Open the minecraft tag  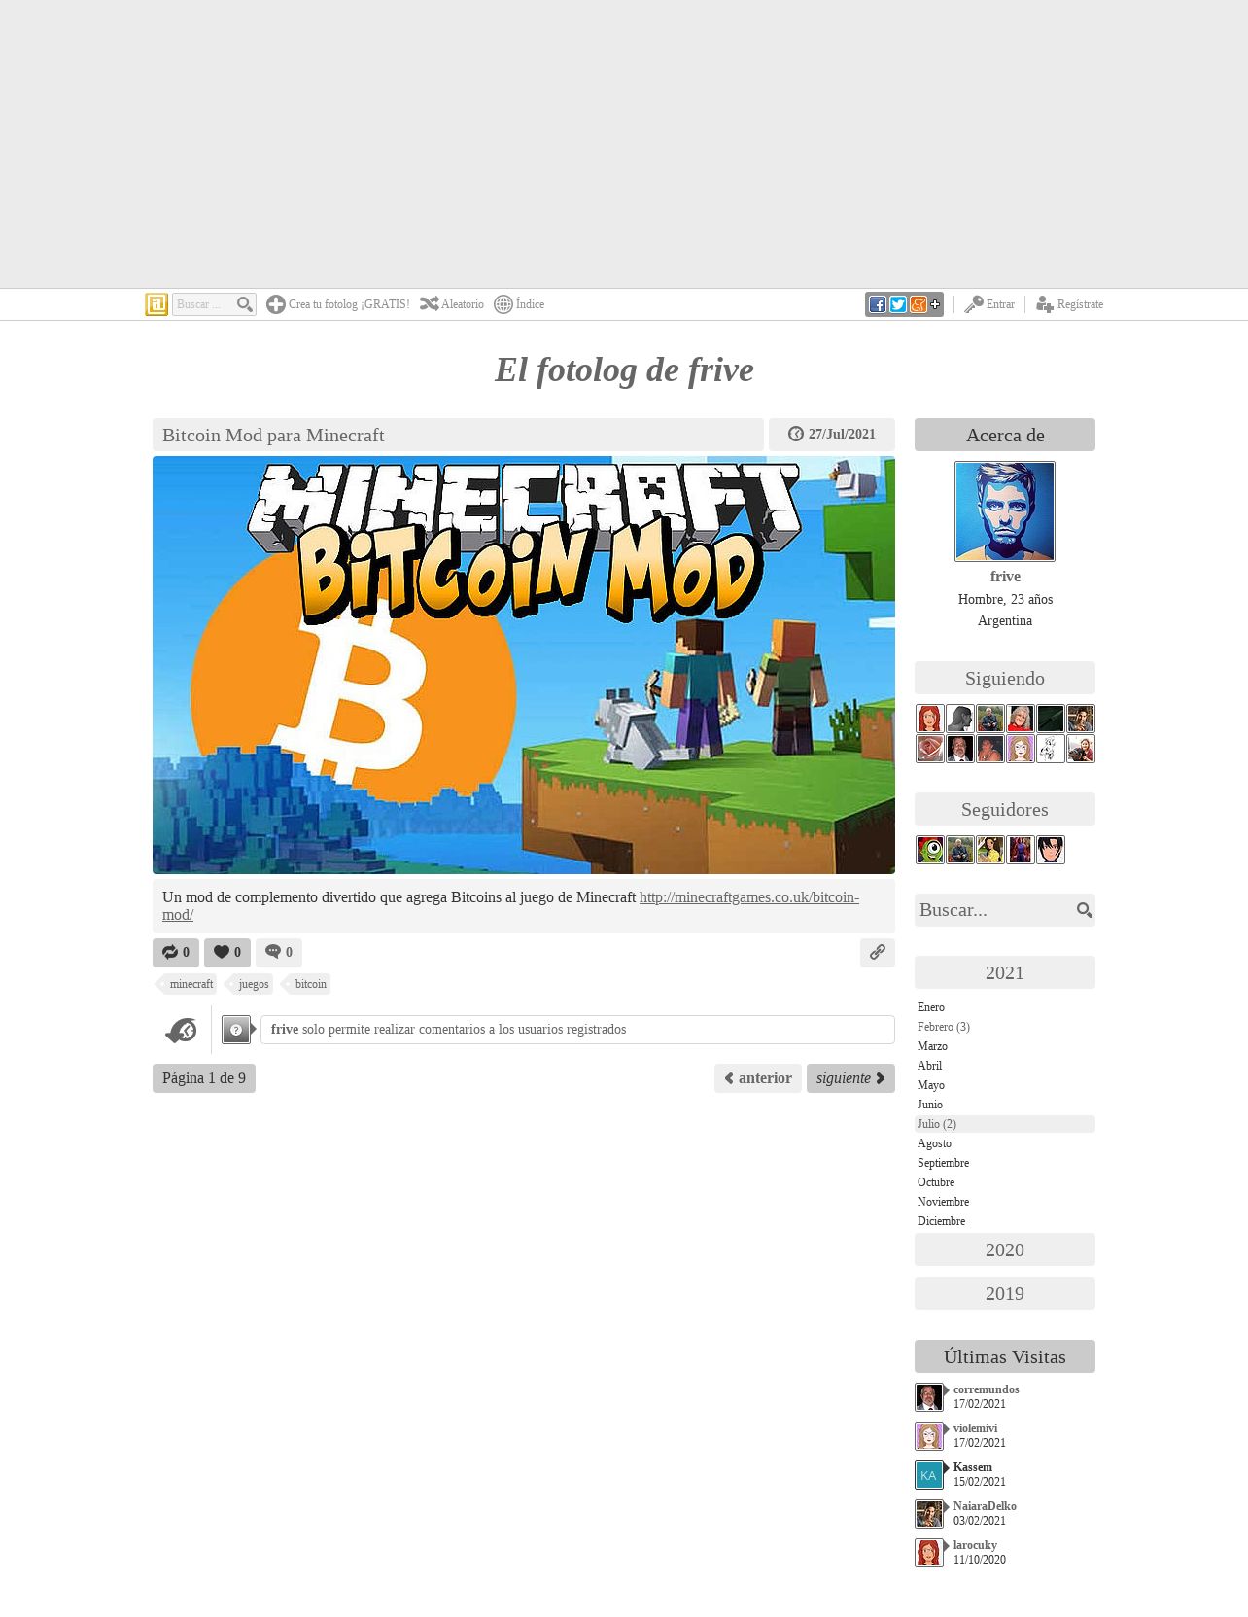[x=188, y=984]
